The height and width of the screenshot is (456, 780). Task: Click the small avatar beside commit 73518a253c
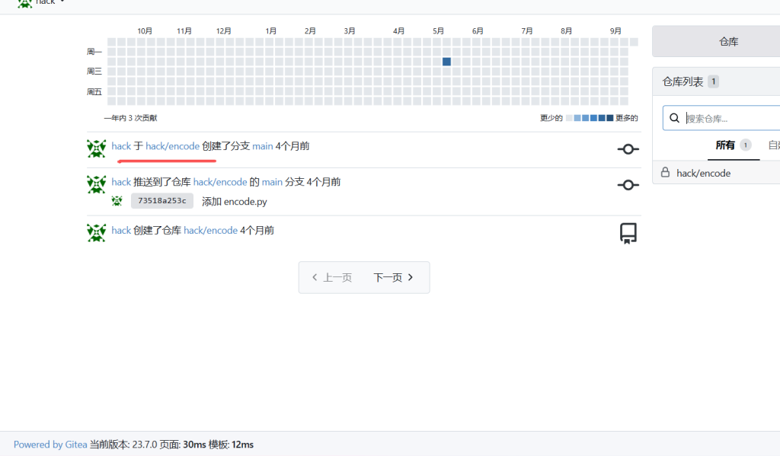(x=117, y=201)
